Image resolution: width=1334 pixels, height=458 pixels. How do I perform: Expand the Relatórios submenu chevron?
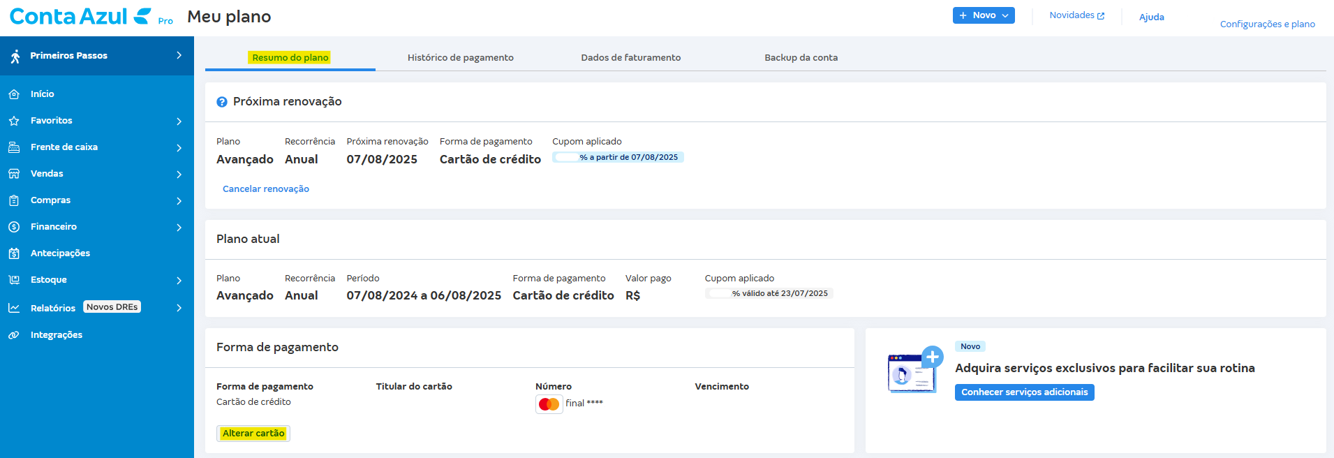[x=179, y=308]
